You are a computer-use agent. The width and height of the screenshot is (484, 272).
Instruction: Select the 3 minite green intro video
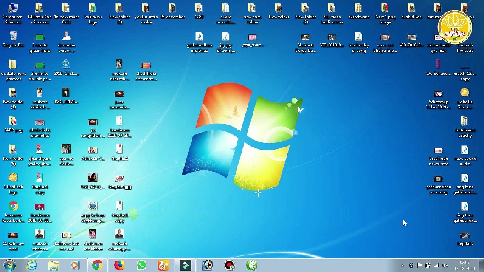40,42
